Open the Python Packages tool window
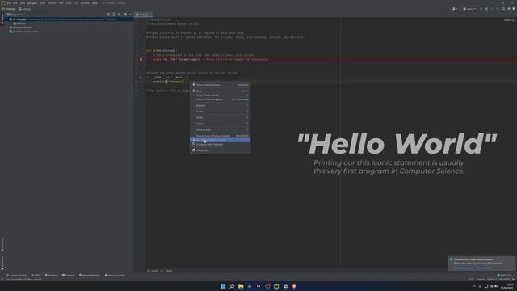 tap(90, 275)
